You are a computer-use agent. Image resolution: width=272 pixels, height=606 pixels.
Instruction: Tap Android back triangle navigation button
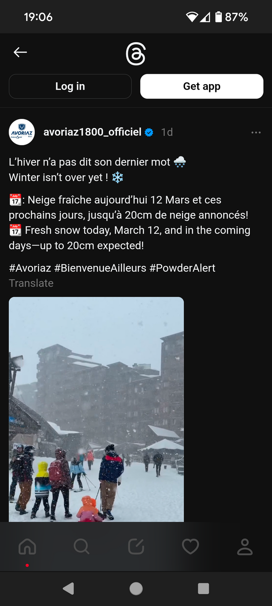pos(68,589)
